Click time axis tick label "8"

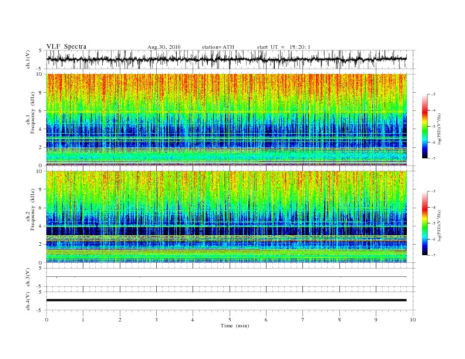339,320
